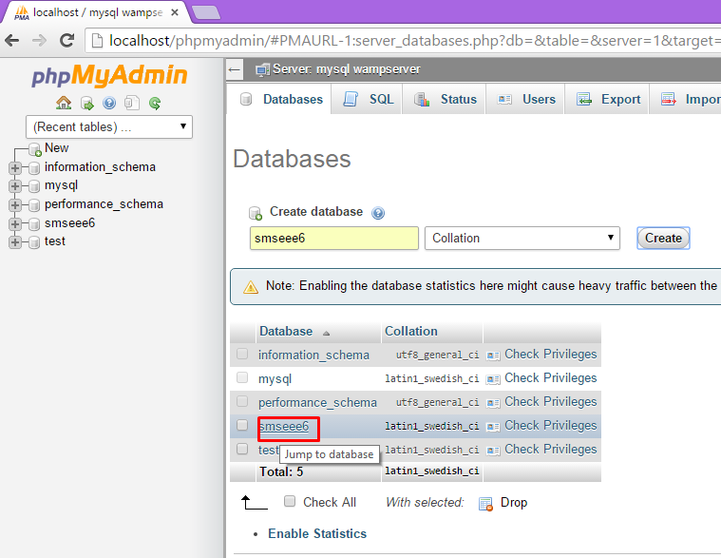Open the Collation dropdown
Screen dimensions: 721x558
tap(522, 238)
